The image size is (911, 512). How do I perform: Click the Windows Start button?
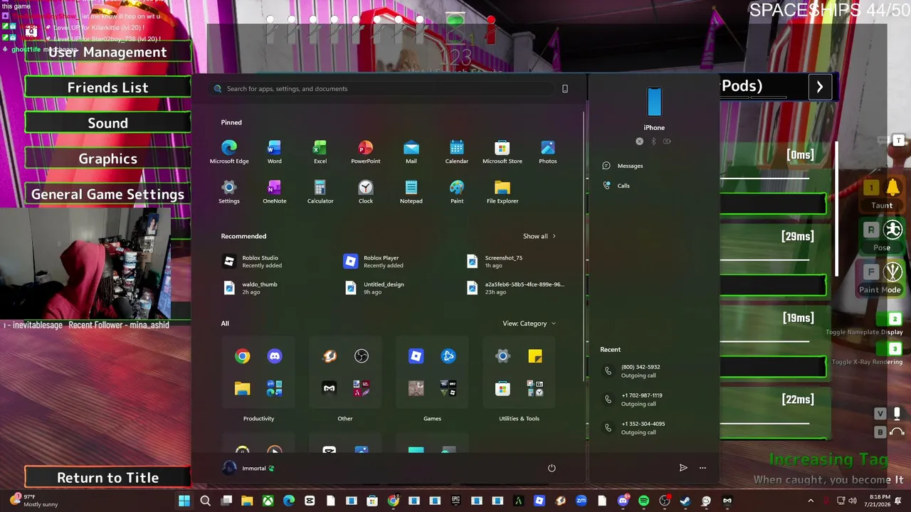(x=184, y=501)
